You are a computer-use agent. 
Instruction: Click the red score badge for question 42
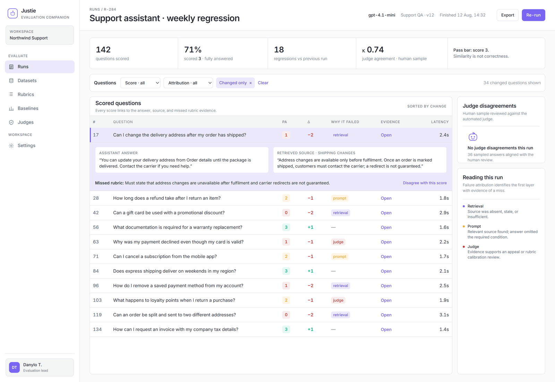pyautogui.click(x=286, y=213)
